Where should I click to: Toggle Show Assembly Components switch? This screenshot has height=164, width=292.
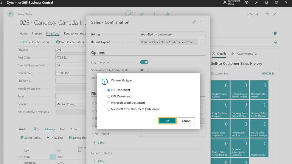point(144,70)
